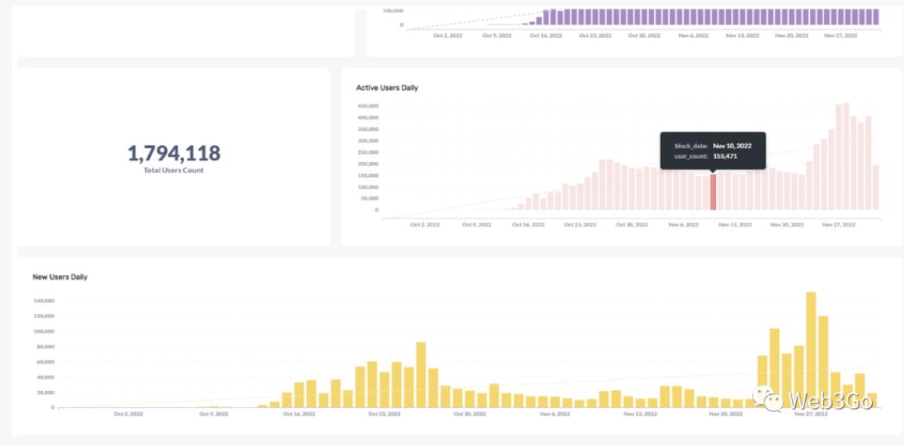This screenshot has width=904, height=445.
Task: Click the rightmost yellow bar in New Users Daily
Action: coord(872,400)
